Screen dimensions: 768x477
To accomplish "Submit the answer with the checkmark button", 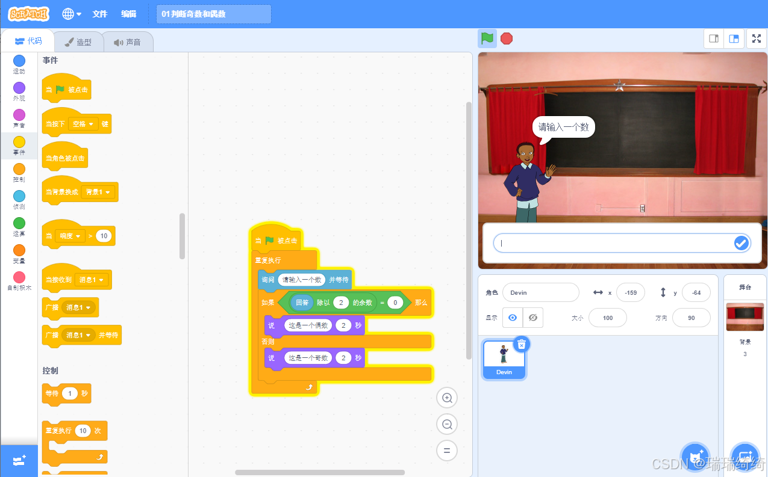I will click(x=741, y=243).
